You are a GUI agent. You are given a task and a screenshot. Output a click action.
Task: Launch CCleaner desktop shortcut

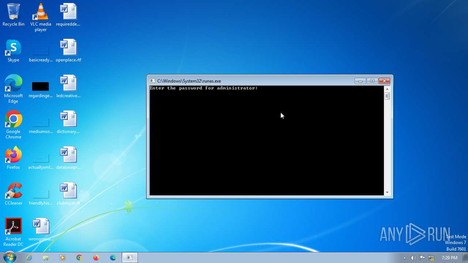(14, 194)
